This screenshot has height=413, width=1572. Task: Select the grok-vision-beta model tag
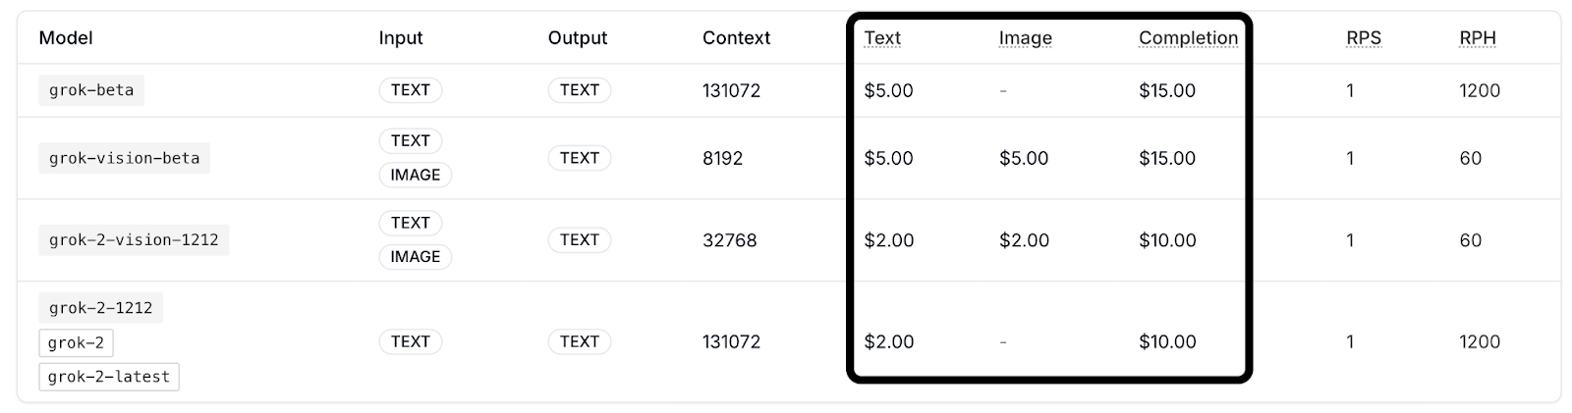pos(124,158)
